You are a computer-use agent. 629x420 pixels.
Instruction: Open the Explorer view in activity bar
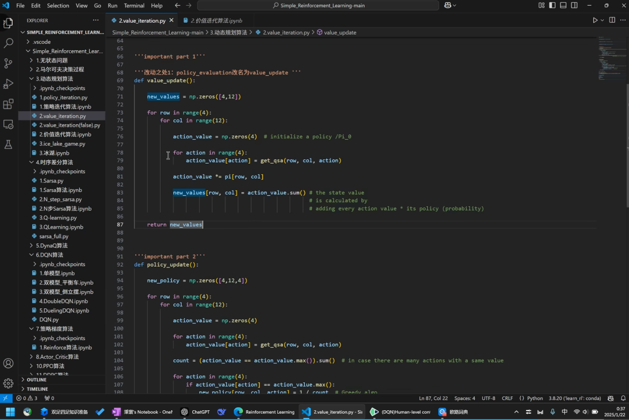8,23
